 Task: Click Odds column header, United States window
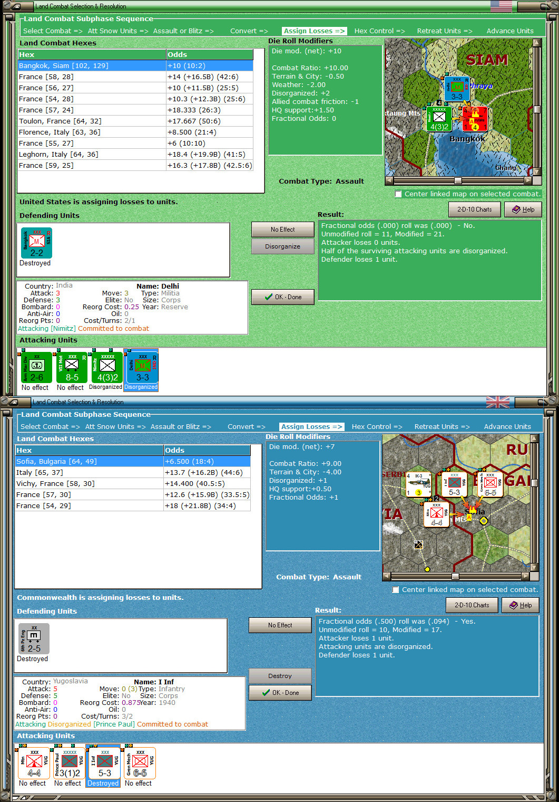click(210, 55)
